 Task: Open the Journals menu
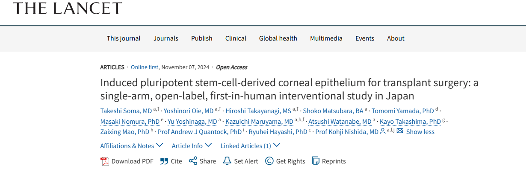(x=166, y=38)
